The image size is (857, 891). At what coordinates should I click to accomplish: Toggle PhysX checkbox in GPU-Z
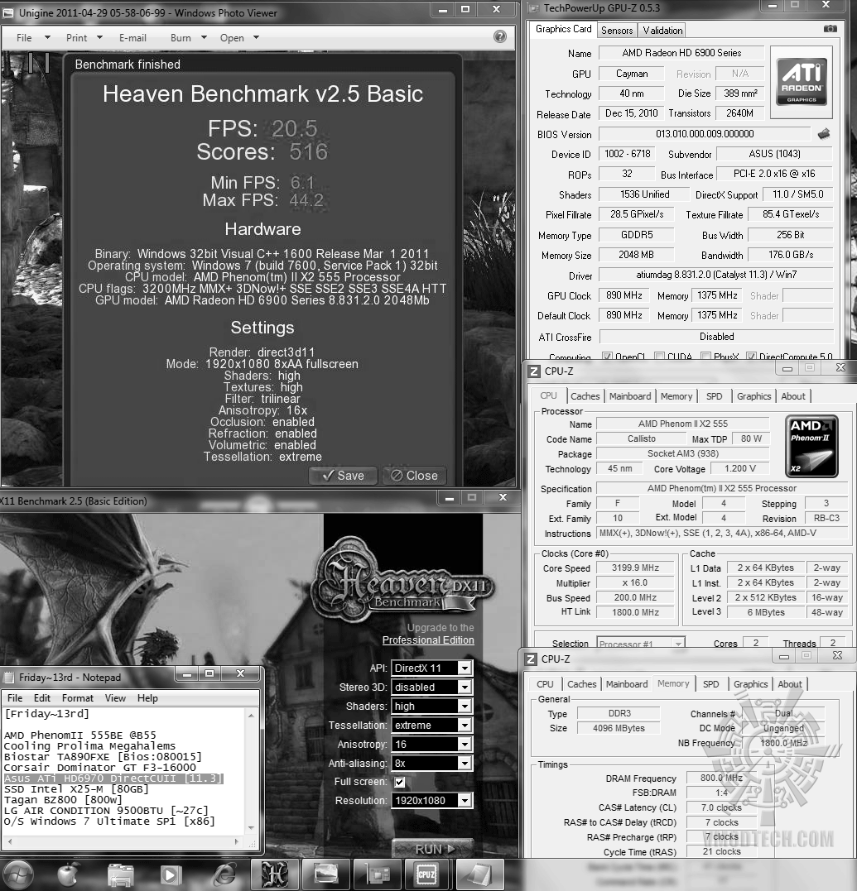(x=705, y=357)
